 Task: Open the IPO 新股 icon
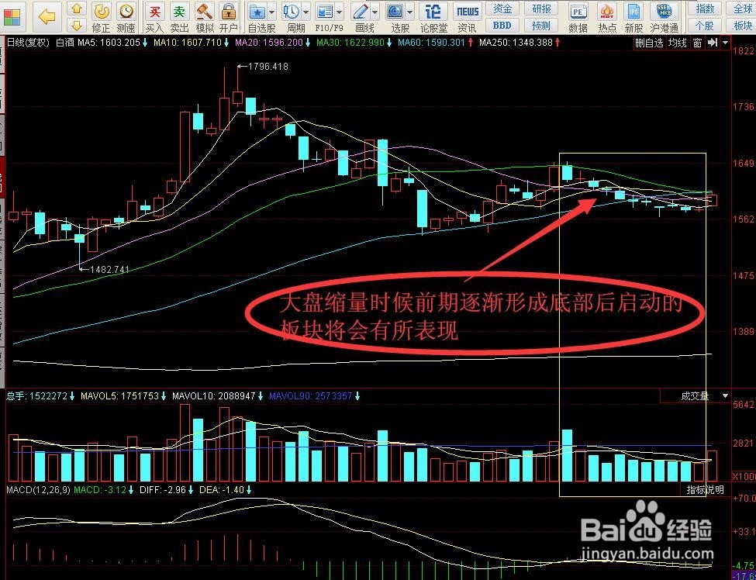pyautogui.click(x=633, y=11)
